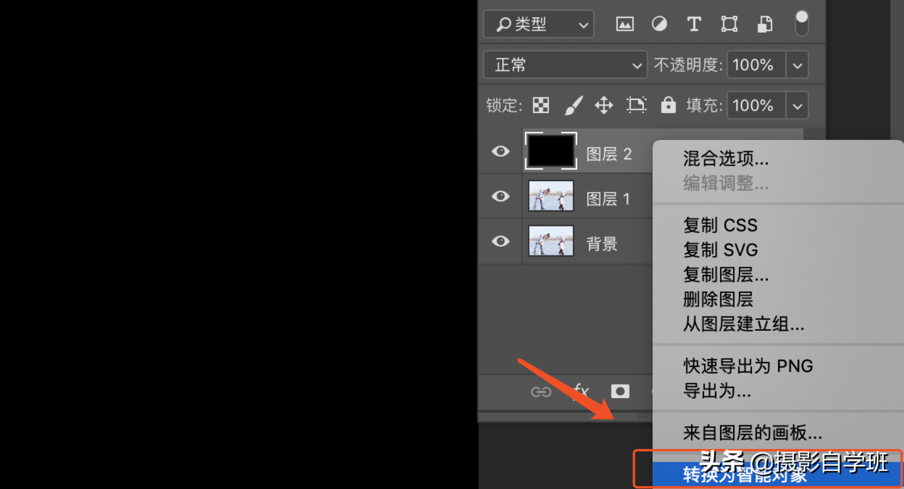Click the adjustment layer filter icon
904x489 pixels.
click(x=659, y=24)
